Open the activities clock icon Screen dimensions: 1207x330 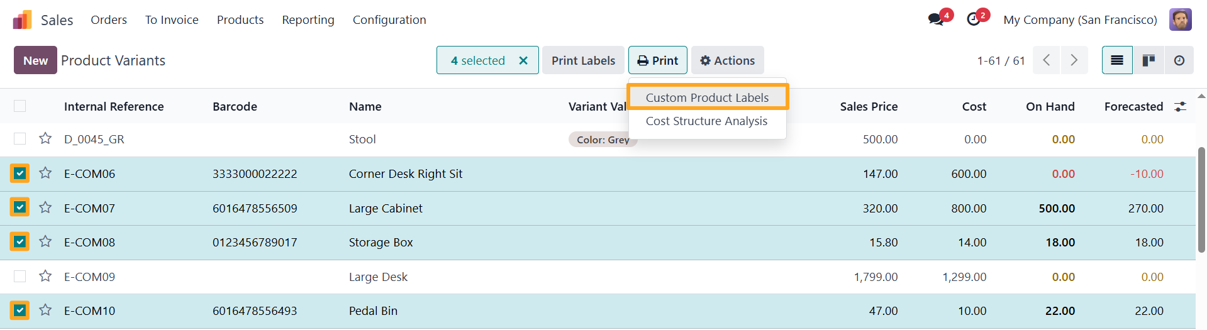point(974,19)
